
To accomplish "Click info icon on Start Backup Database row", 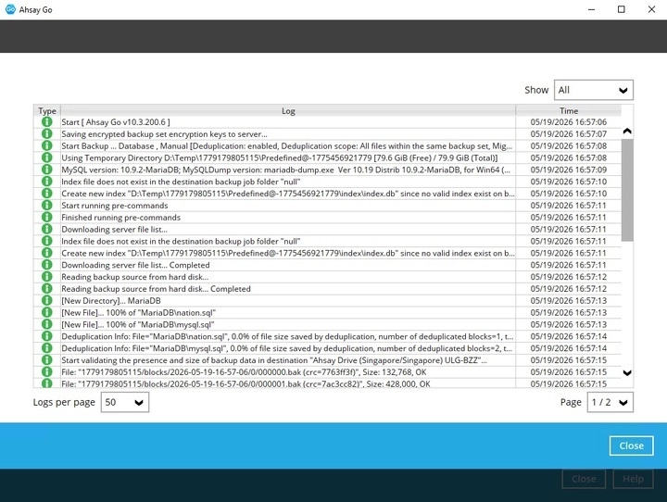I will coord(47,146).
